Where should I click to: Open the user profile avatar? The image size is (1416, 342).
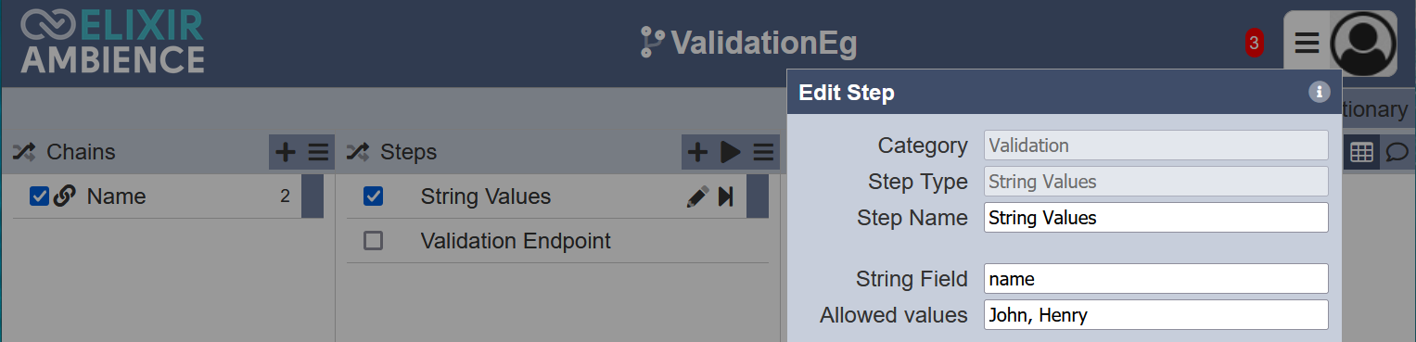(x=1363, y=44)
